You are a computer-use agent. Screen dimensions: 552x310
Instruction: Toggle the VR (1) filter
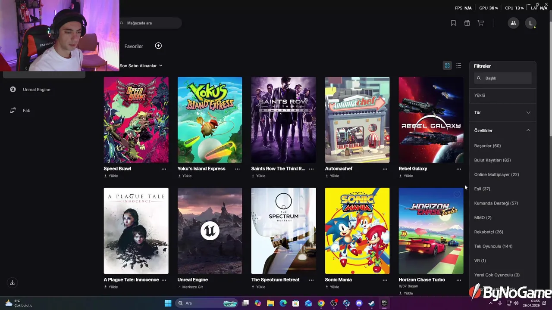480,260
